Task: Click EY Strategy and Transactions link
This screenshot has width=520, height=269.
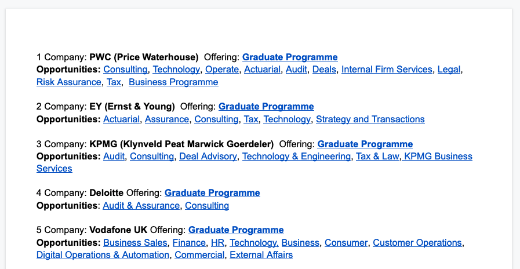Action: point(370,119)
